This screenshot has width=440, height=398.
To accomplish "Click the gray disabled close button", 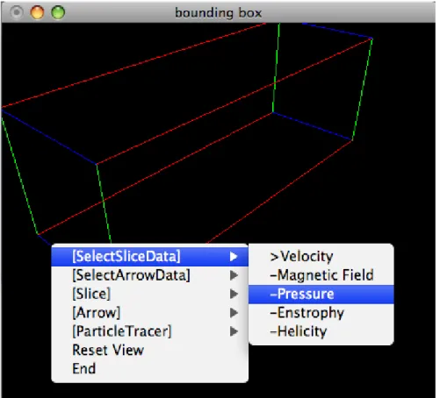I will coord(17,12).
